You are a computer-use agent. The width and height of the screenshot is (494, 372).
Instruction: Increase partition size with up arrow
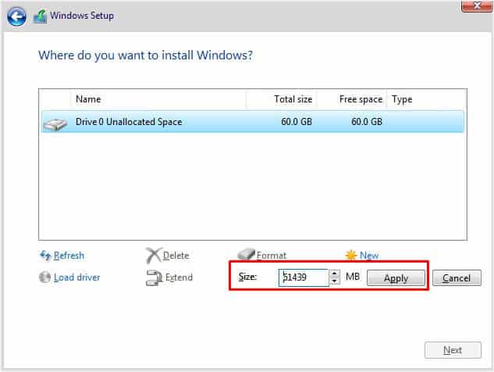point(335,274)
